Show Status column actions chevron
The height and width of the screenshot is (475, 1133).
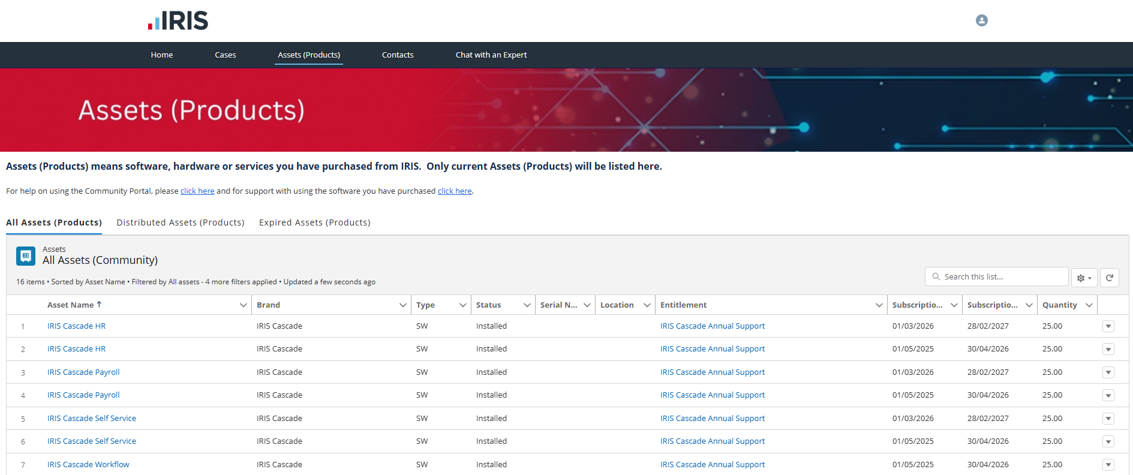(x=527, y=305)
